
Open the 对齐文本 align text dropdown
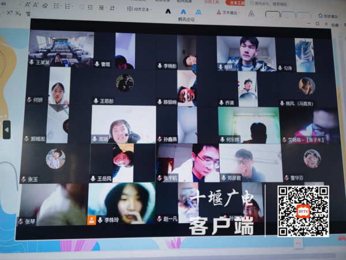tap(140, 9)
